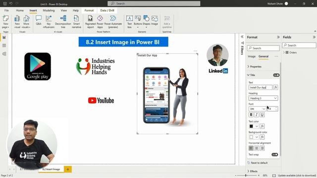
Task: Collapse the Fields pane
Action: 314,37
